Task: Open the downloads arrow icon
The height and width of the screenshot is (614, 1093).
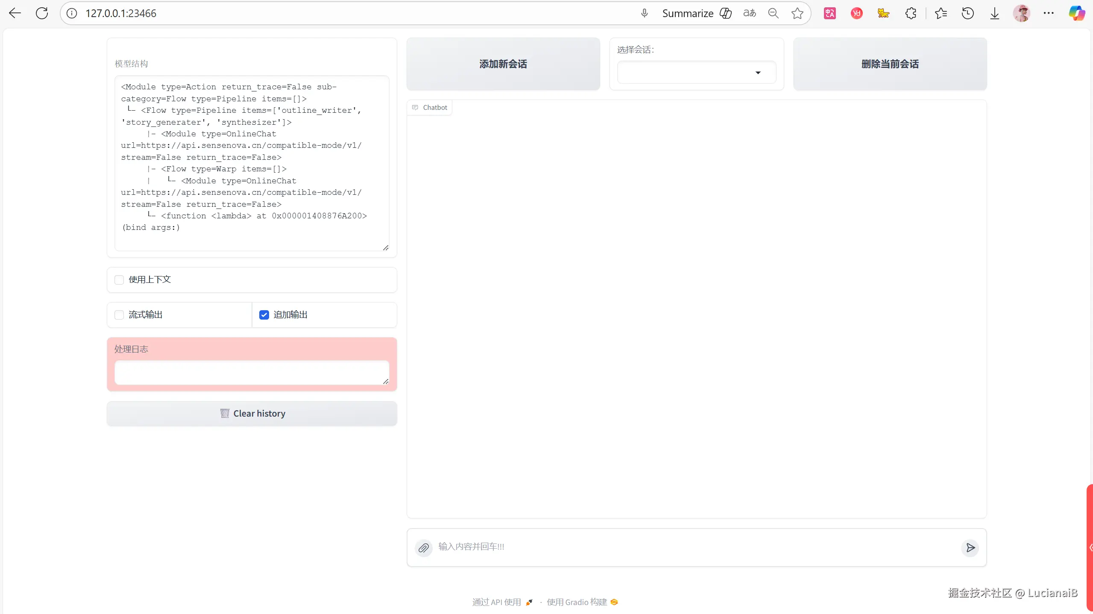Action: (x=994, y=13)
